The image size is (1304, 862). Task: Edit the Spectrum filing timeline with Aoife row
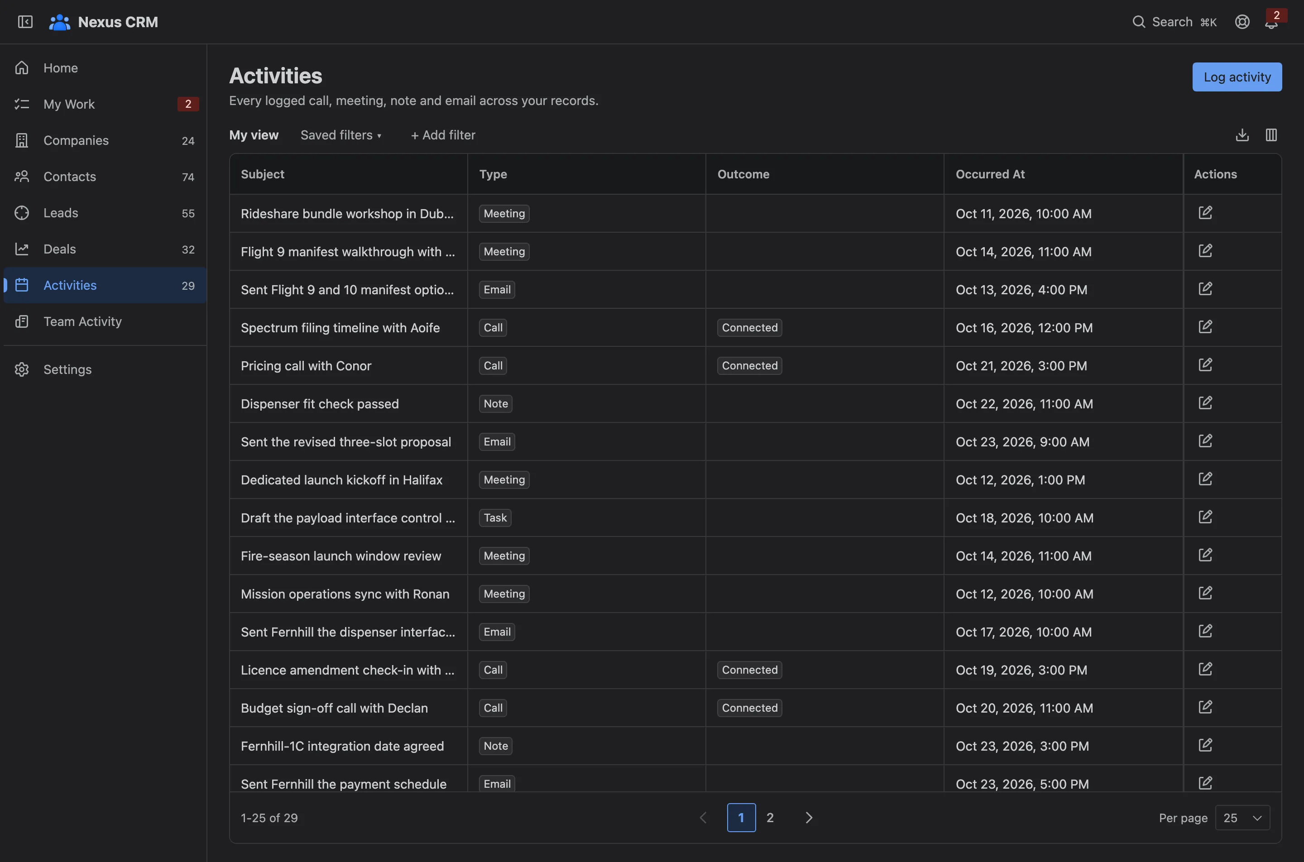tap(1205, 326)
